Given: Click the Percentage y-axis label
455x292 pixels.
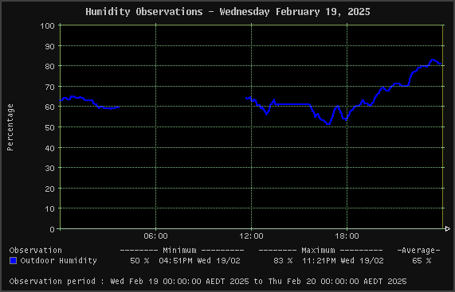Looking at the screenshot, I should click(10, 127).
